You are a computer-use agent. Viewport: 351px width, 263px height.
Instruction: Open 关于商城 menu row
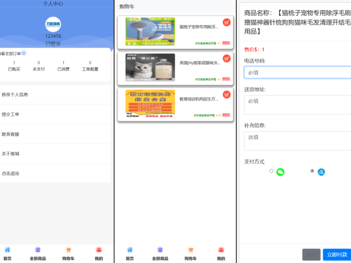[x=55, y=154]
